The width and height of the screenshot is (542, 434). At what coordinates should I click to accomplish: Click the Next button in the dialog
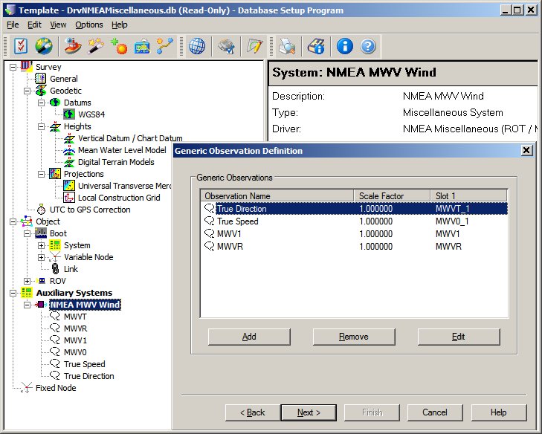point(309,412)
